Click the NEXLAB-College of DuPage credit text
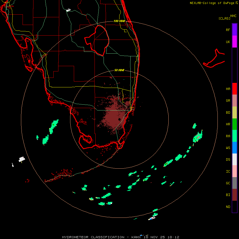Viewport: 239px width, 239px height. [x=212, y=3]
